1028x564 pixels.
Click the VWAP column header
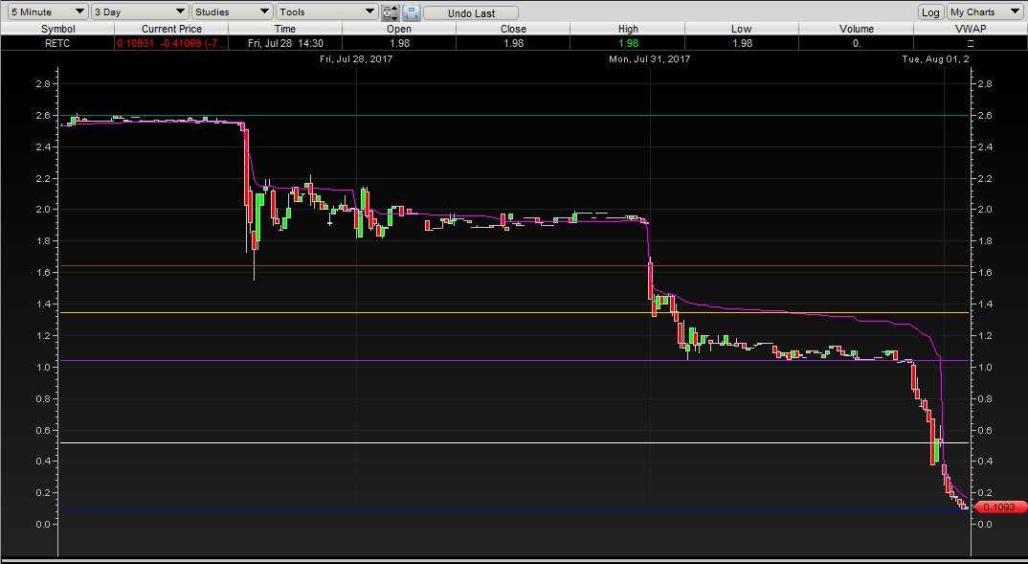tap(971, 29)
